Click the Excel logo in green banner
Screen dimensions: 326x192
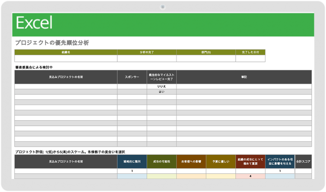click(x=34, y=23)
